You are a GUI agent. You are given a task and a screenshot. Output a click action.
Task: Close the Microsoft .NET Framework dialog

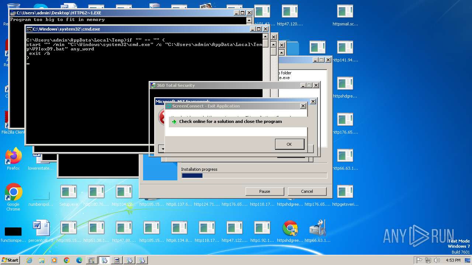pos(313,102)
